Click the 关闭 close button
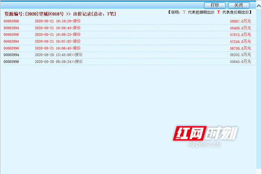Screen dimensions: 262x174 click(x=238, y=5)
